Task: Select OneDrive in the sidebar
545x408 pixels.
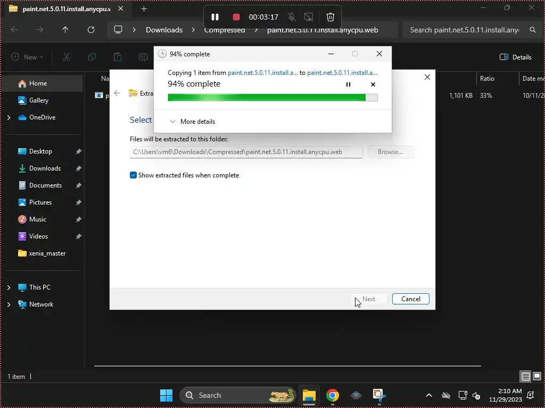Action: (x=42, y=117)
